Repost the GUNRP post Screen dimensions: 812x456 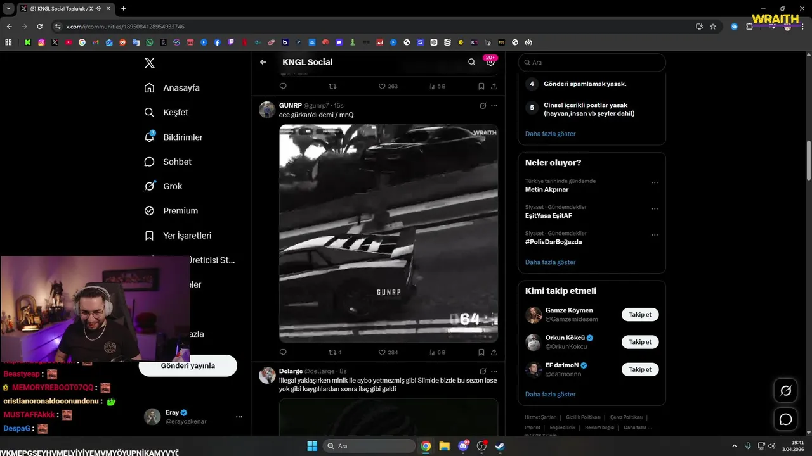click(335, 352)
